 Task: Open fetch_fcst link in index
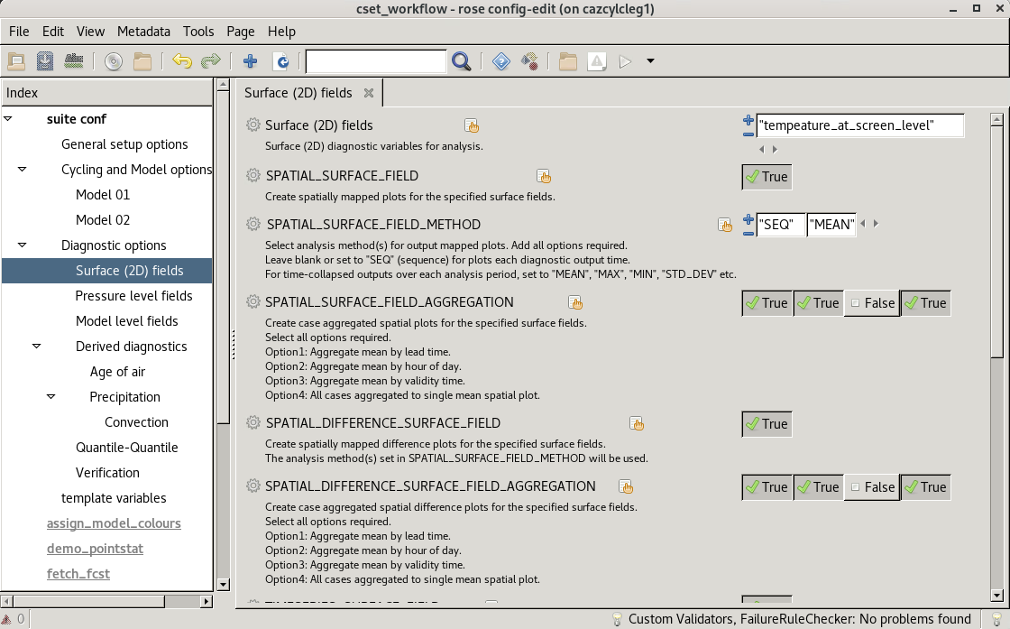(78, 574)
